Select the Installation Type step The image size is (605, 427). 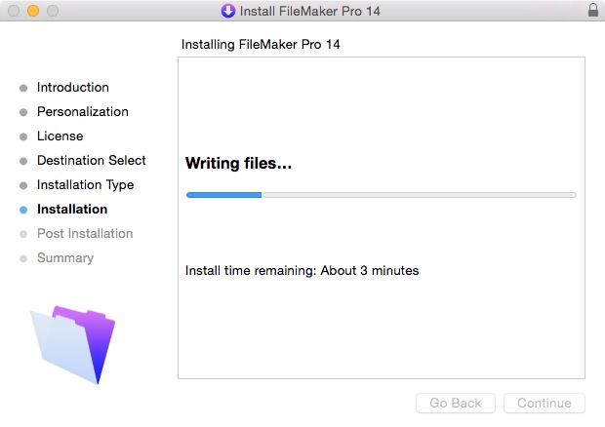(85, 185)
